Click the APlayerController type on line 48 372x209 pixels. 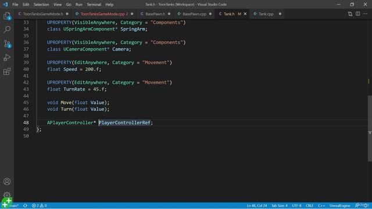[x=70, y=122]
